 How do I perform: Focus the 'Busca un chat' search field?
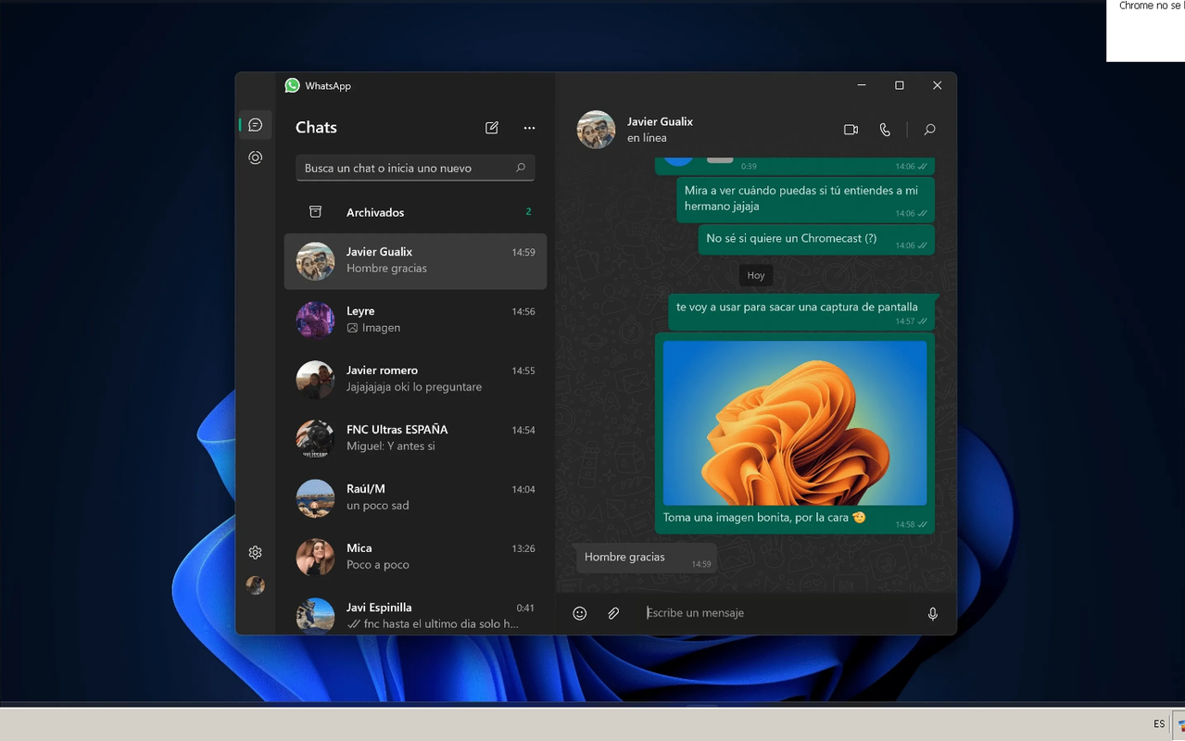(x=415, y=168)
